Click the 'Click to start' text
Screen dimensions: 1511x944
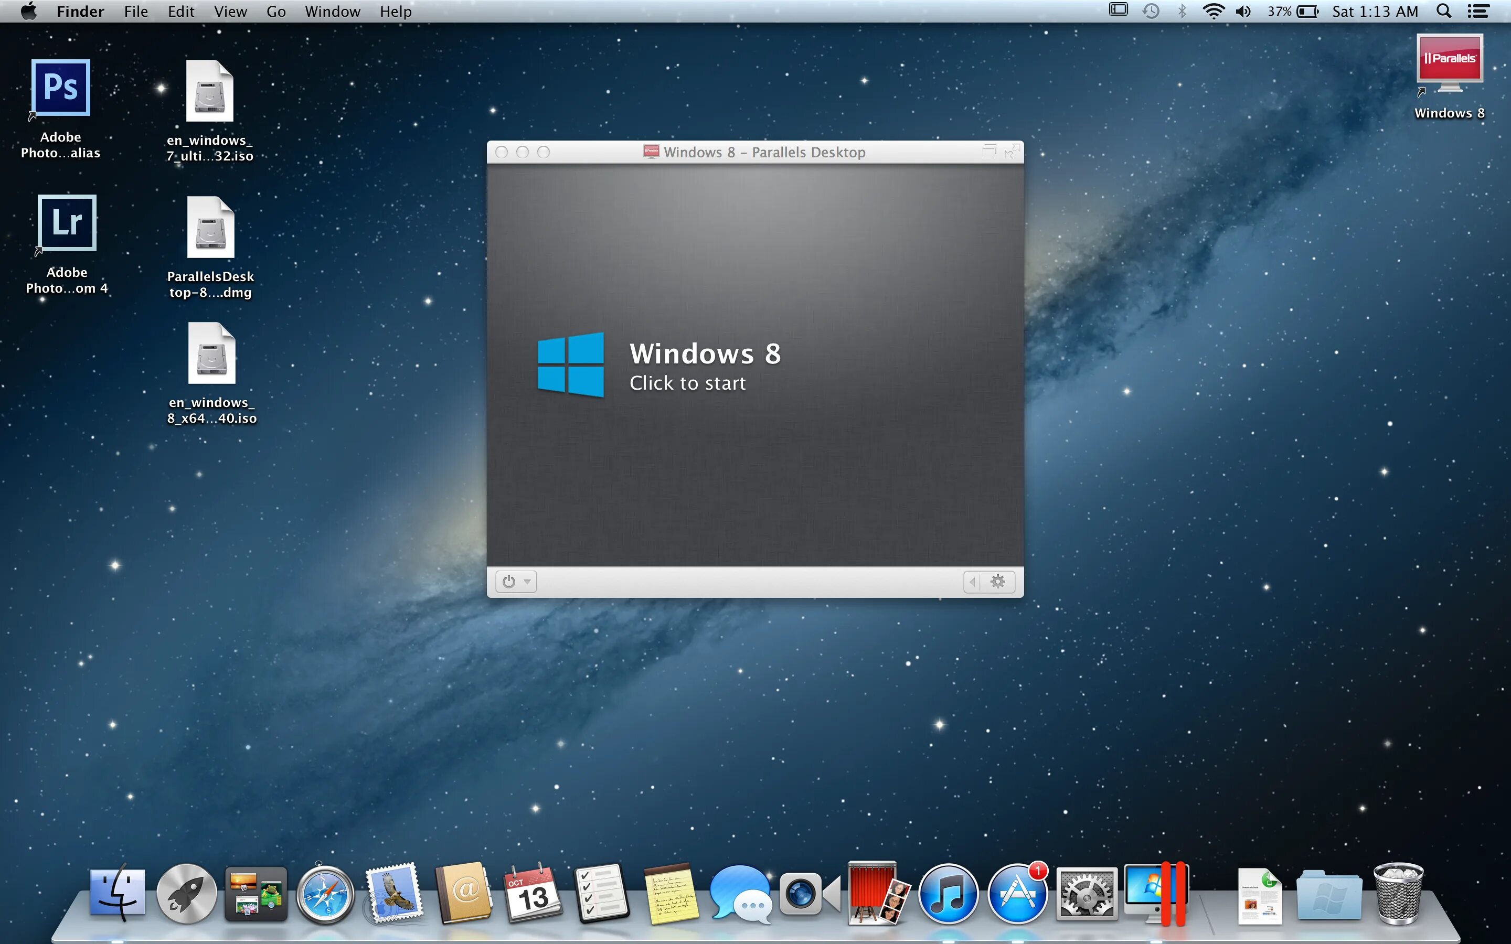(687, 383)
